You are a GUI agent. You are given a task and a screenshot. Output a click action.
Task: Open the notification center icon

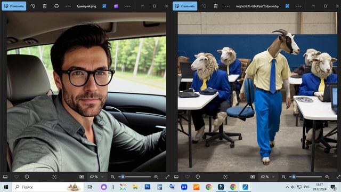[333, 187]
